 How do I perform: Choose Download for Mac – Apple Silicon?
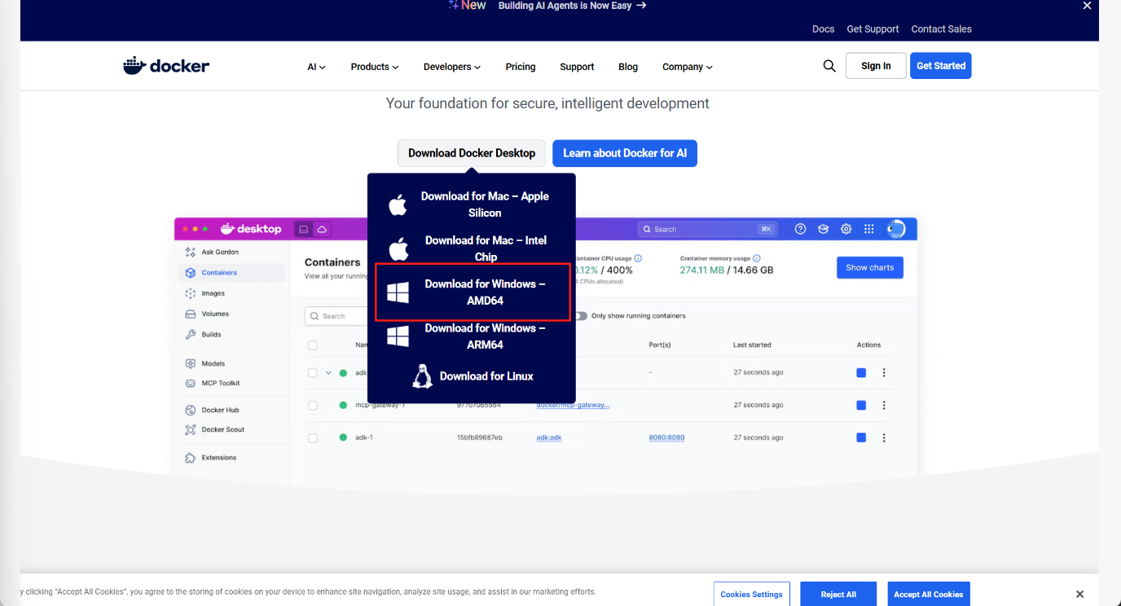(472, 204)
